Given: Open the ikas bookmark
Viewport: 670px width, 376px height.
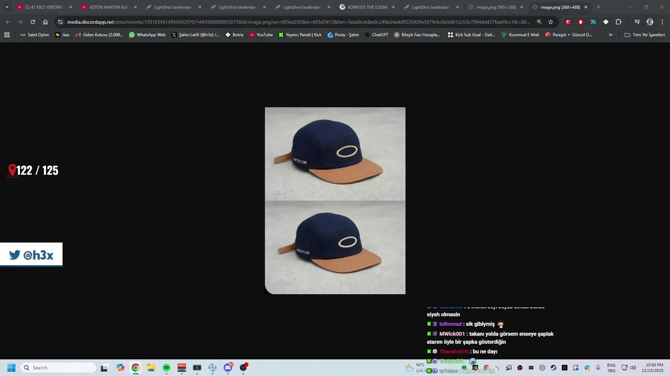Looking at the screenshot, I should tap(62, 34).
